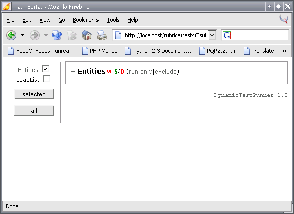Uncheck the Entities checkbox
The height and width of the screenshot is (214, 294).
(46, 69)
